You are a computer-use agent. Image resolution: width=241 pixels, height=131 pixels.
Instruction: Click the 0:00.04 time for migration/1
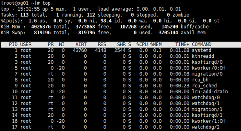(x=179, y=109)
